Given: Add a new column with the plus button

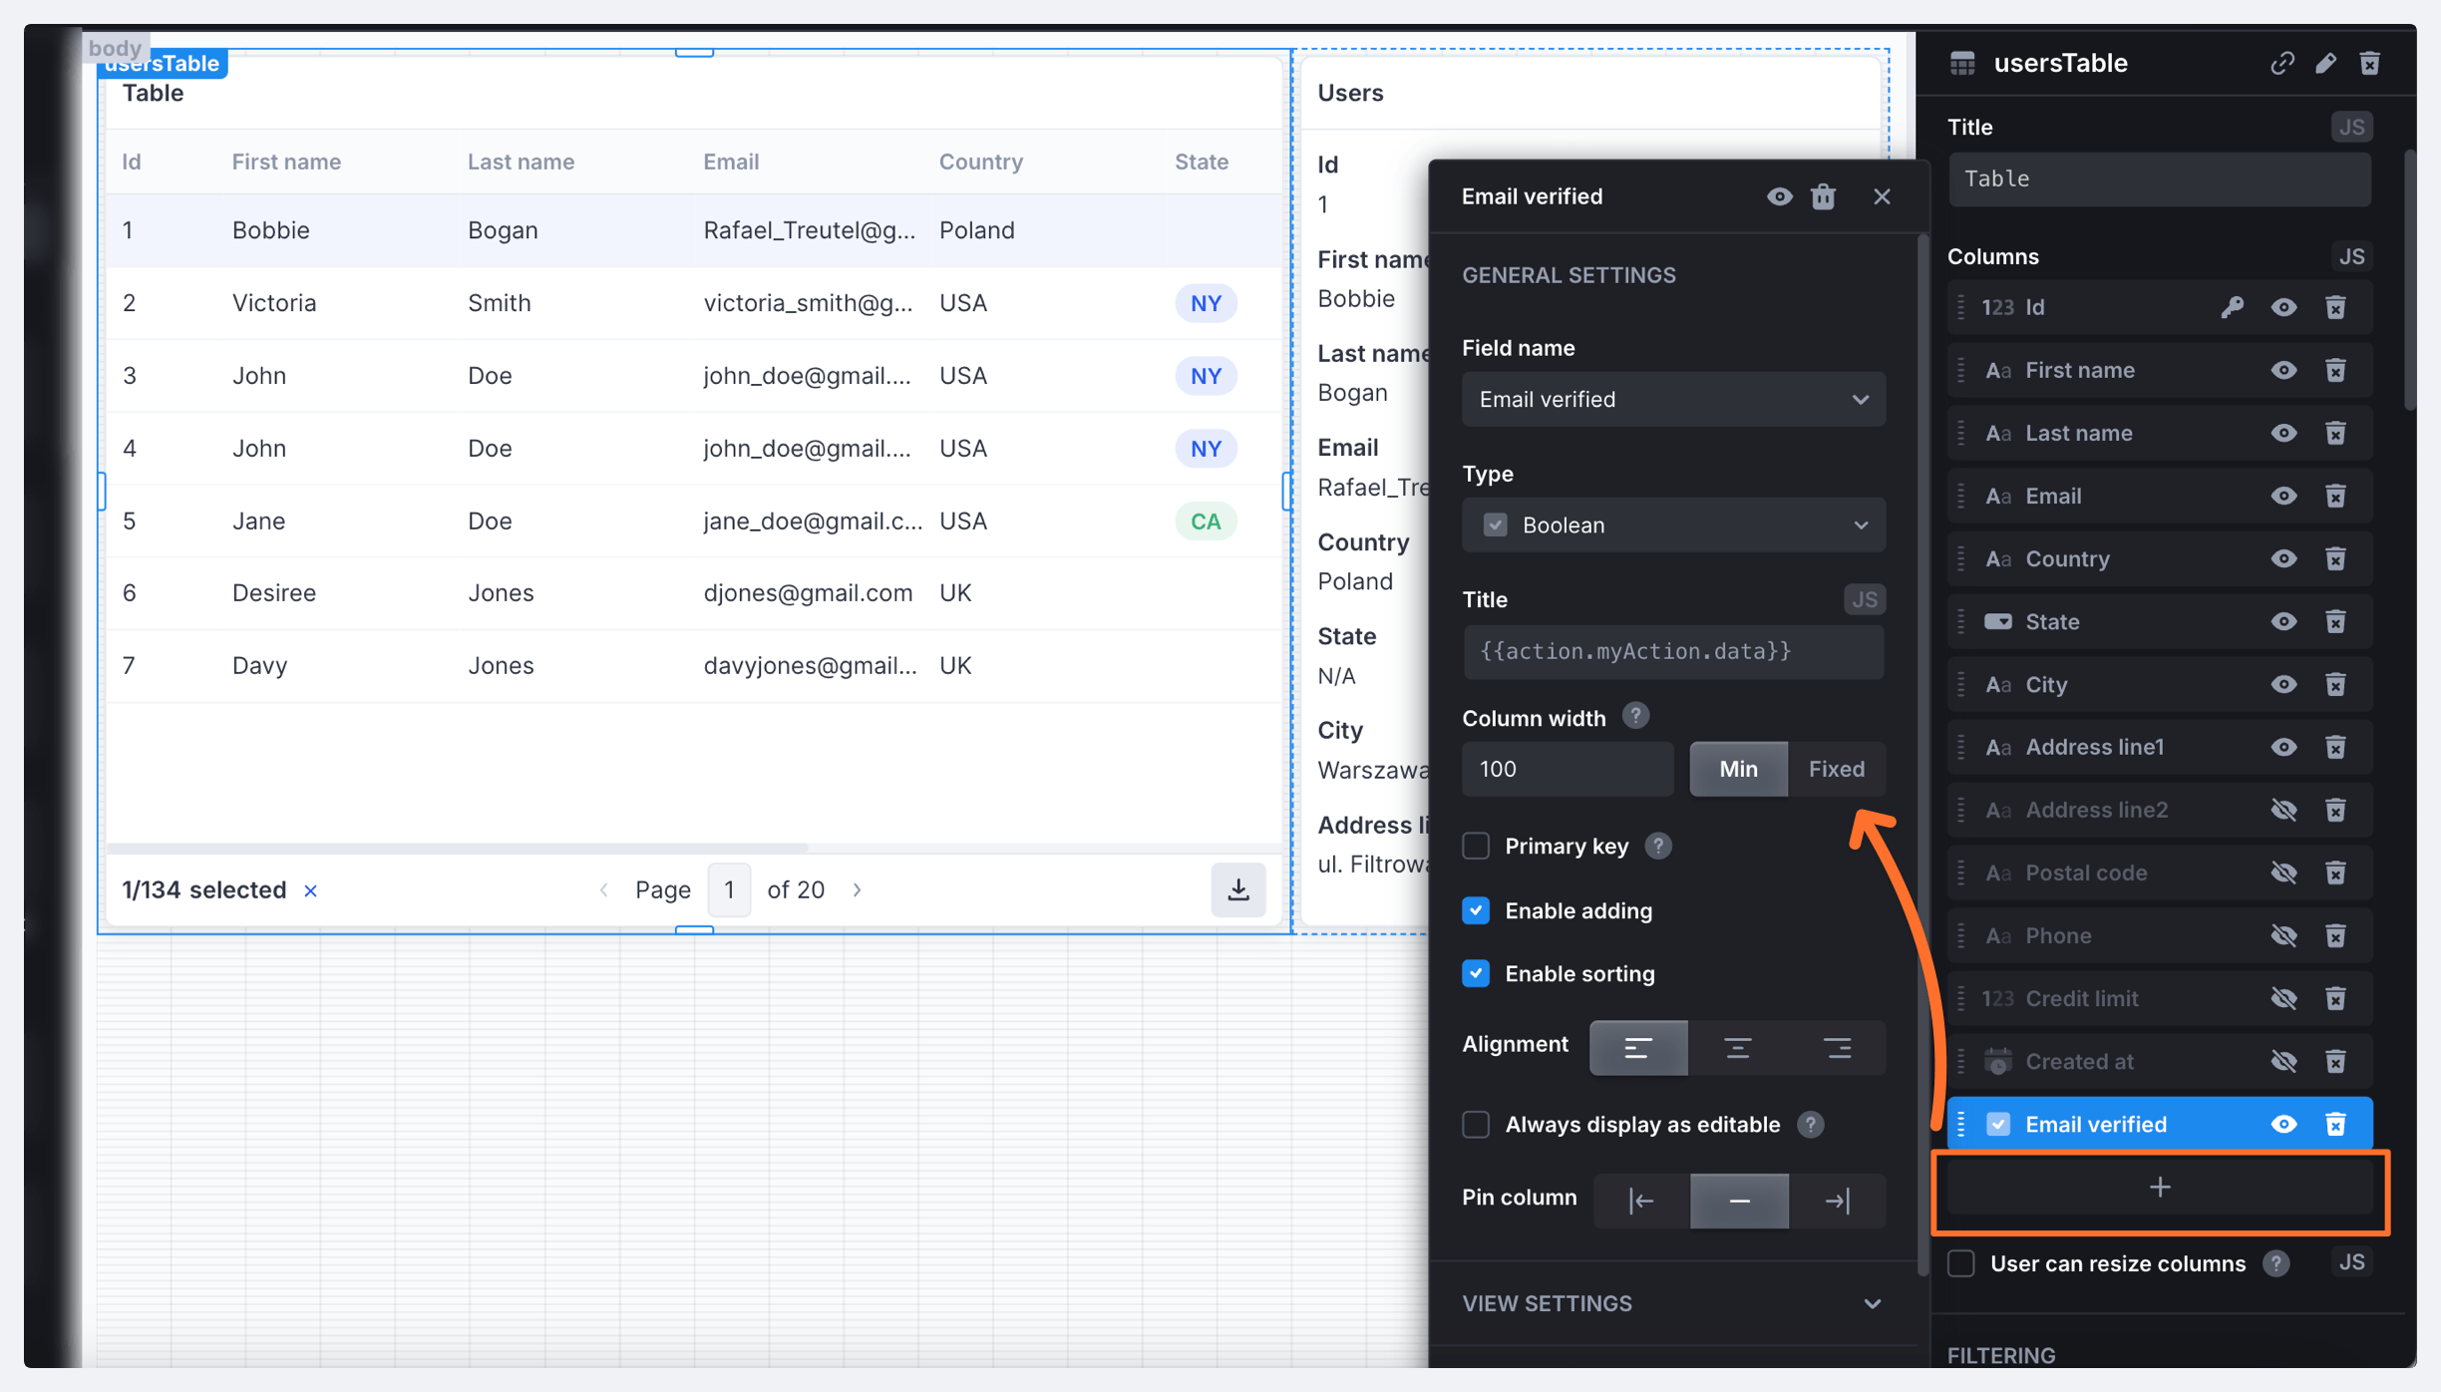Looking at the screenshot, I should 2159,1188.
